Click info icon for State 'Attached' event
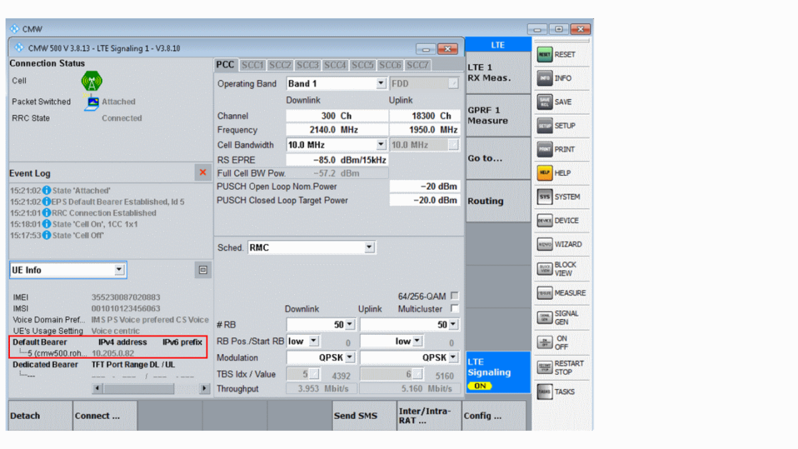Image resolution: width=798 pixels, height=449 pixels. click(x=47, y=190)
